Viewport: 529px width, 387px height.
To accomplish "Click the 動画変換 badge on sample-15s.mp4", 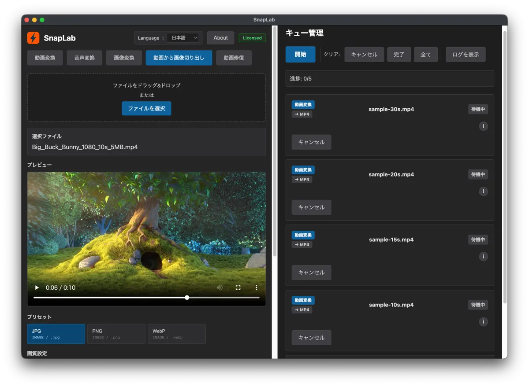I will coord(303,235).
